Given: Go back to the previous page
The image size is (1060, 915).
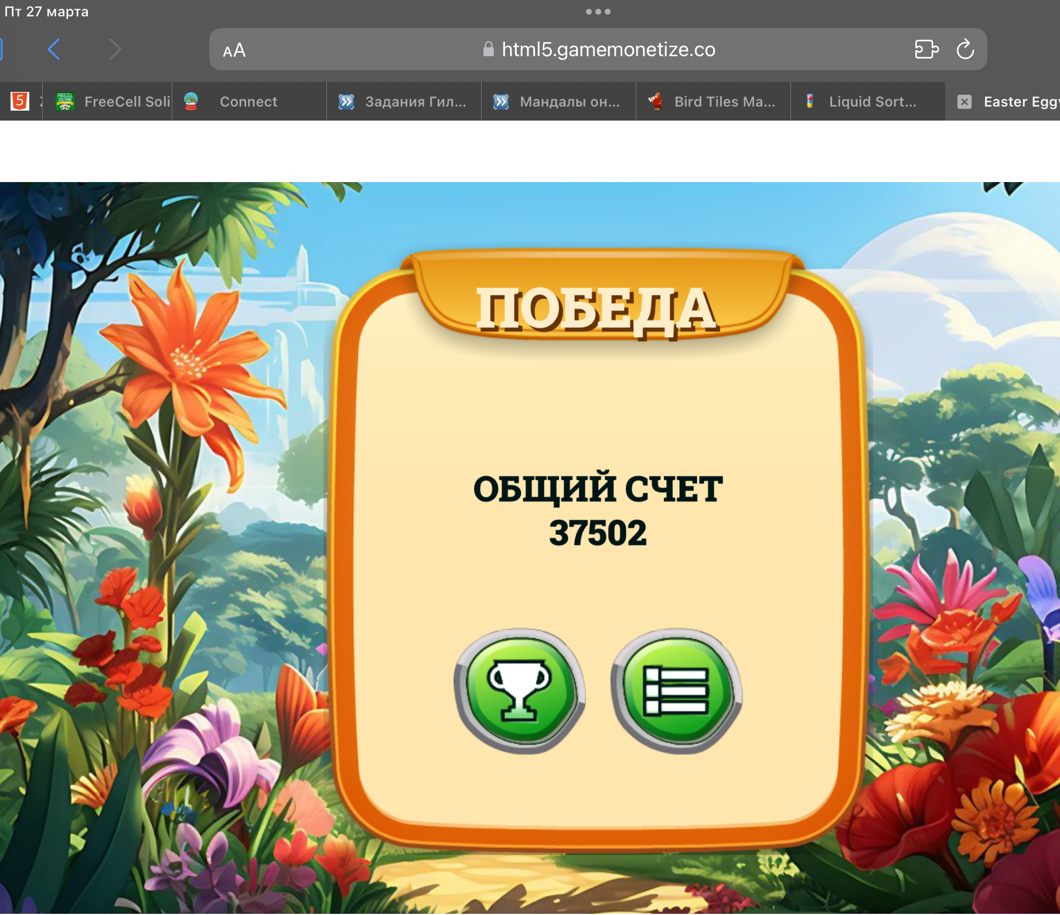Looking at the screenshot, I should (53, 50).
